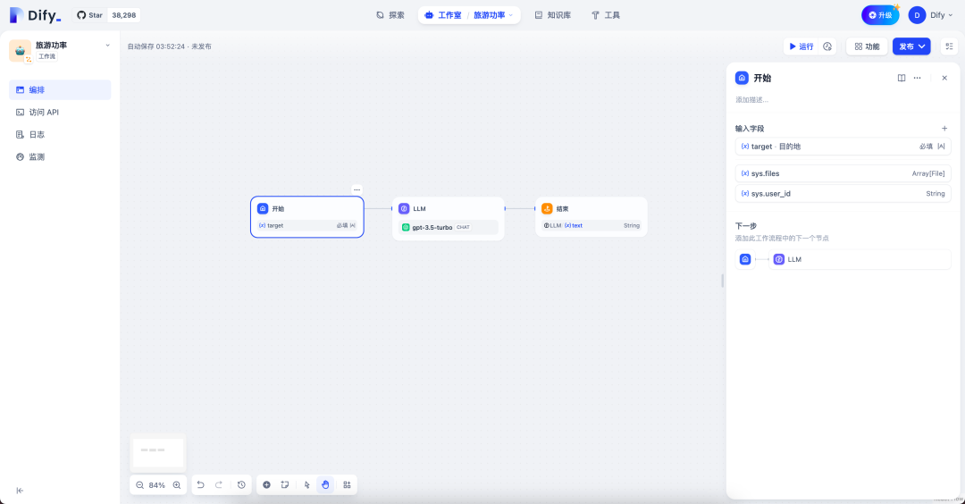Open the 84% zoom level menu
Image resolution: width=965 pixels, height=504 pixels.
(157, 485)
